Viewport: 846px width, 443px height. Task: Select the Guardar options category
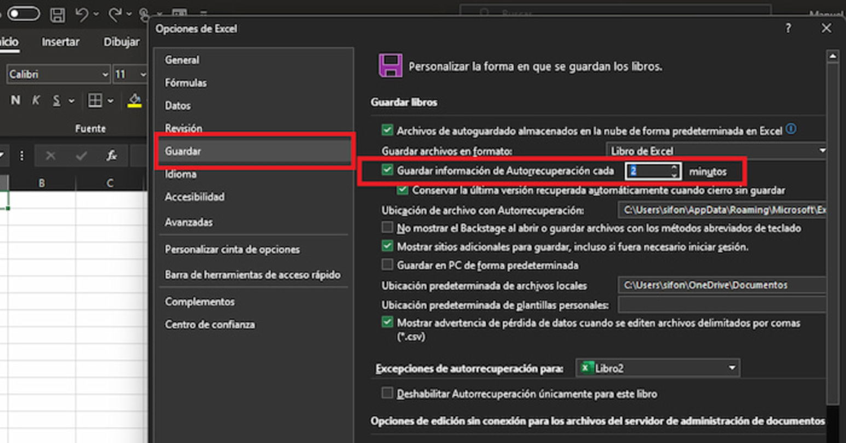254,151
